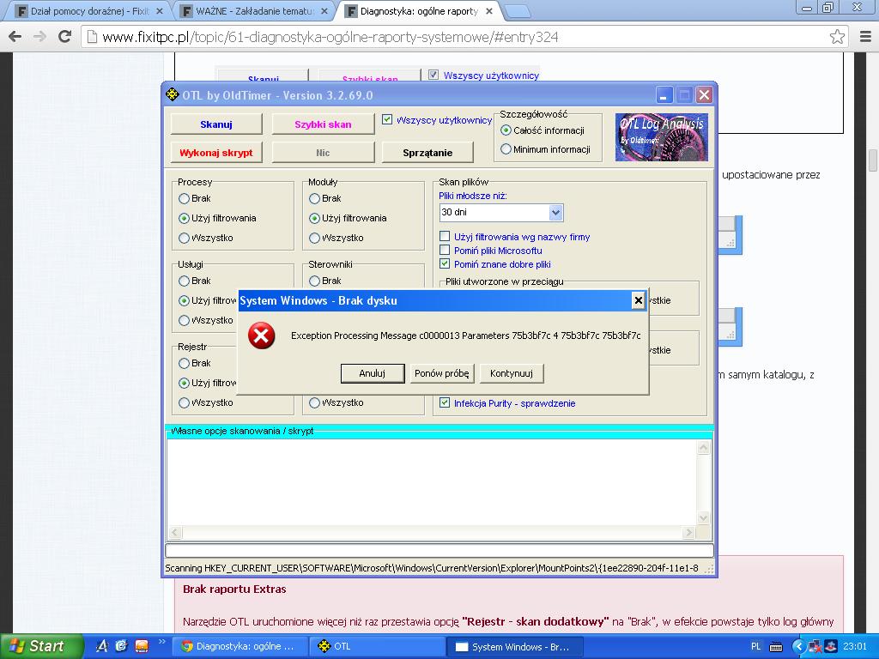Launch the quick launch 'A' shortcut icon
The width and height of the screenshot is (879, 659).
pyautogui.click(x=102, y=646)
